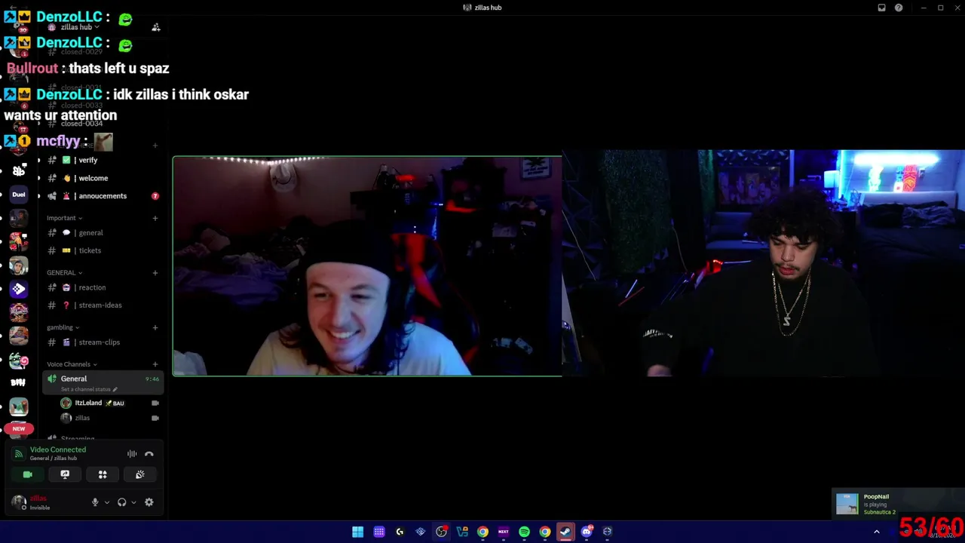Collapse the GENERAL category
Viewport: 965px width, 543px height.
pos(64,272)
